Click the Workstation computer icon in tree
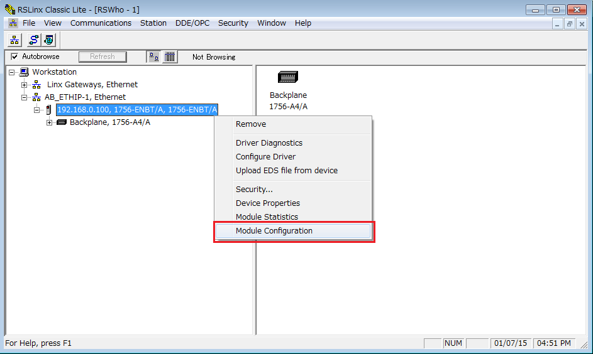Screen dimensions: 593x354 click(x=25, y=72)
